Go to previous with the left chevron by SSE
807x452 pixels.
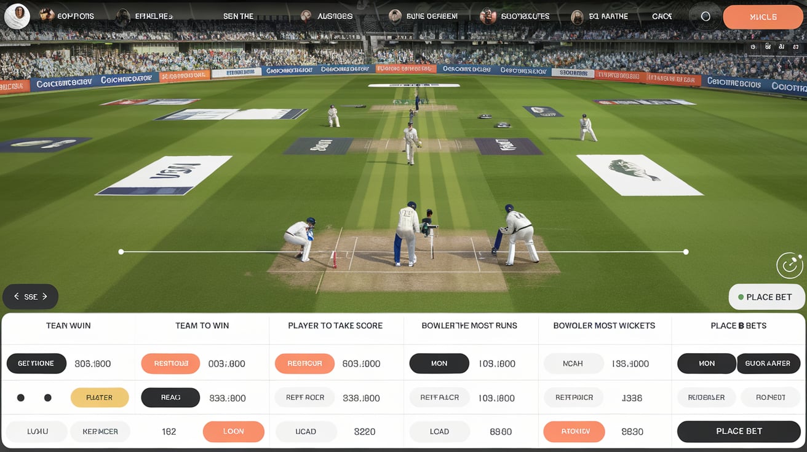(17, 297)
